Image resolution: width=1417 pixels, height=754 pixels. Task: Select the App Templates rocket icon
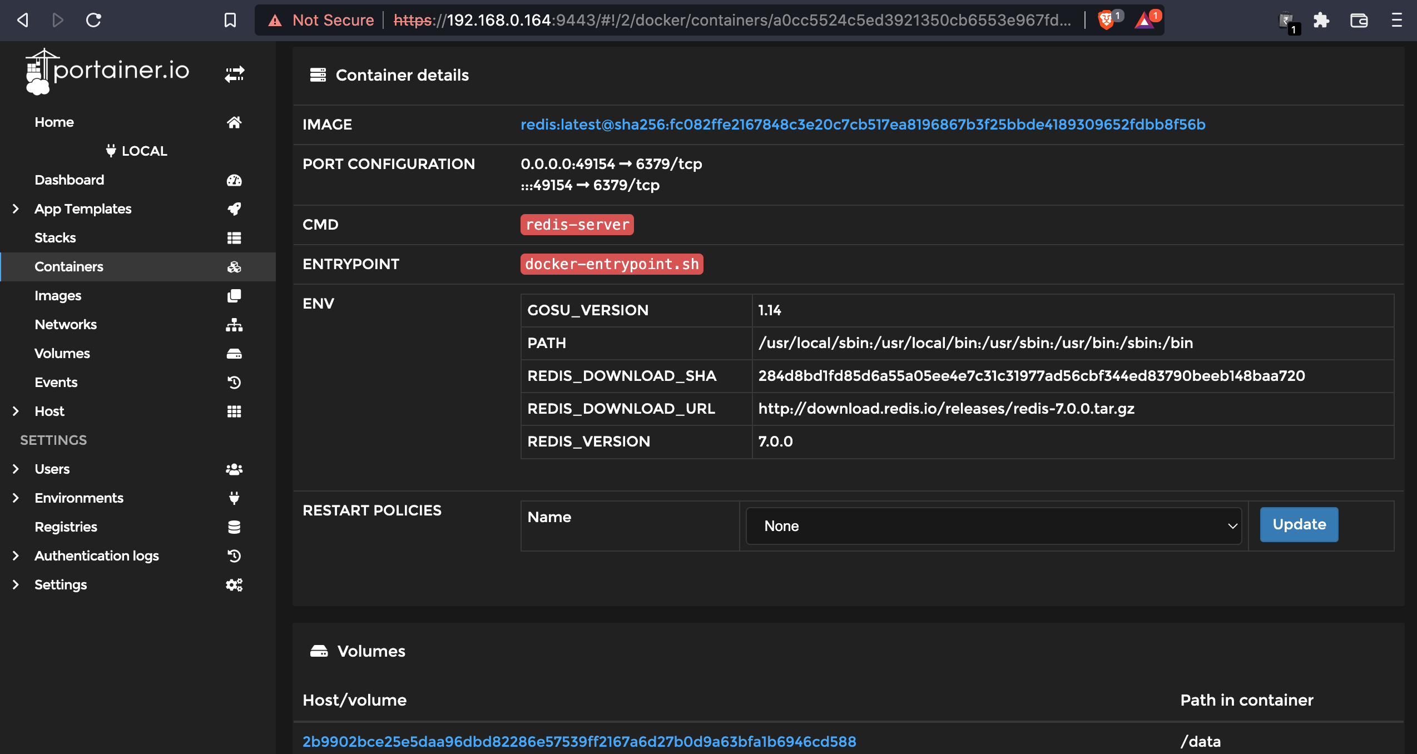tap(235, 209)
